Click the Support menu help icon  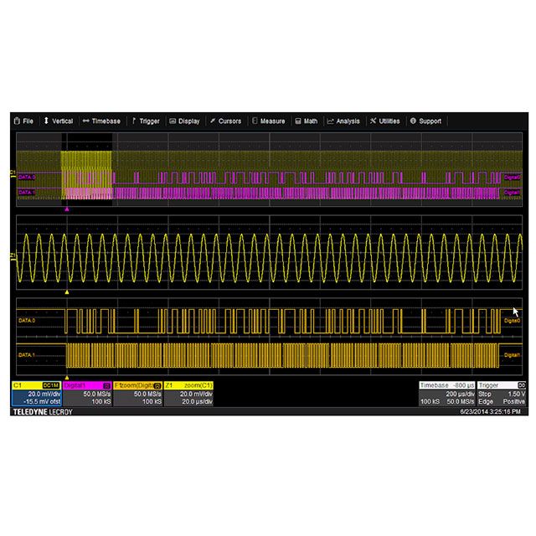coord(412,121)
